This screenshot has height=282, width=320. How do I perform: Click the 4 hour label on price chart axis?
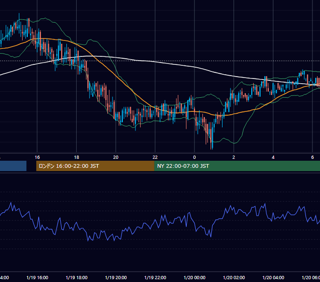pyautogui.click(x=273, y=157)
